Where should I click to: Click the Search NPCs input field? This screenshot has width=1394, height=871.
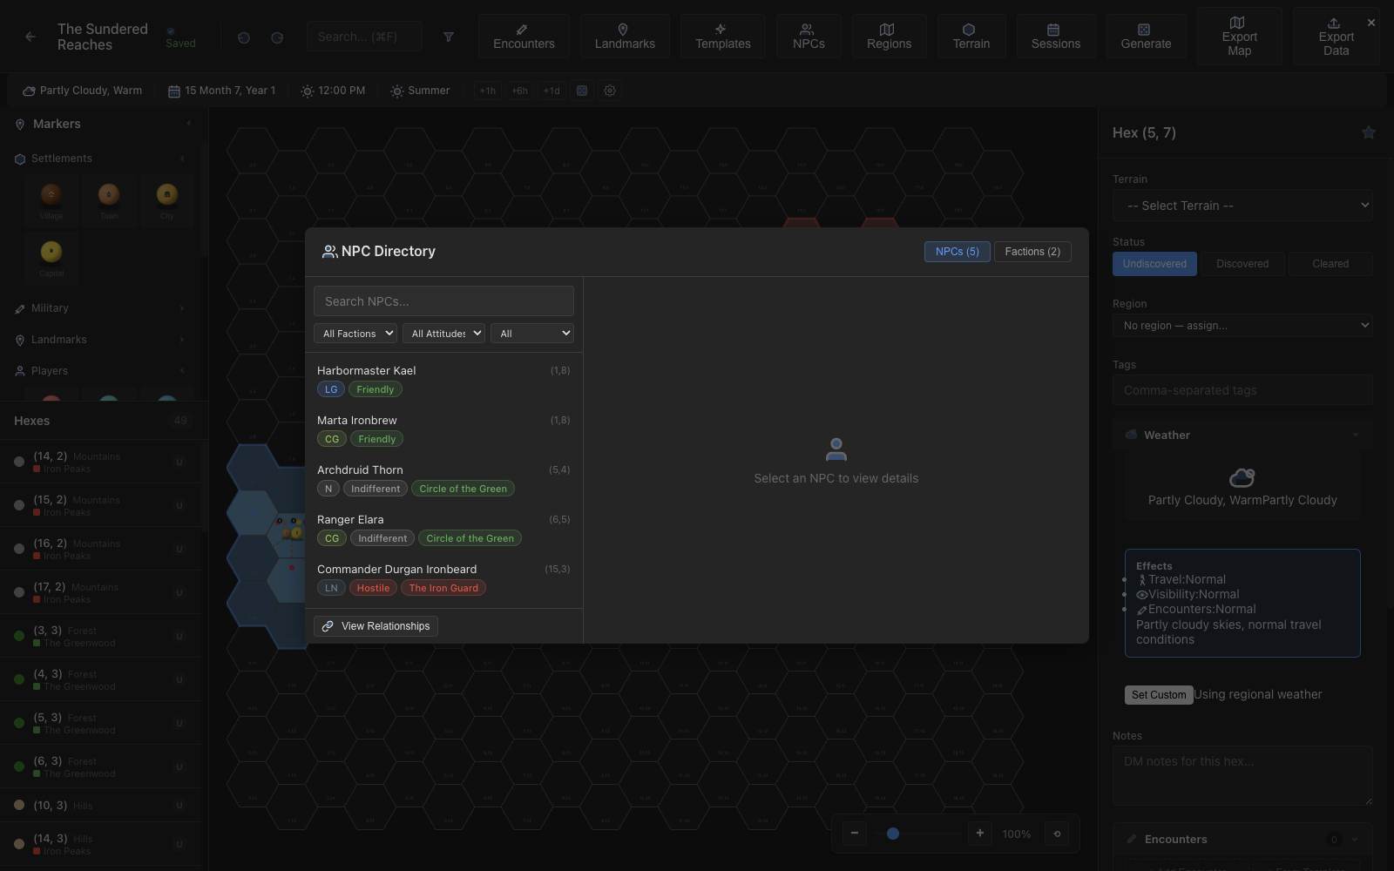click(443, 301)
